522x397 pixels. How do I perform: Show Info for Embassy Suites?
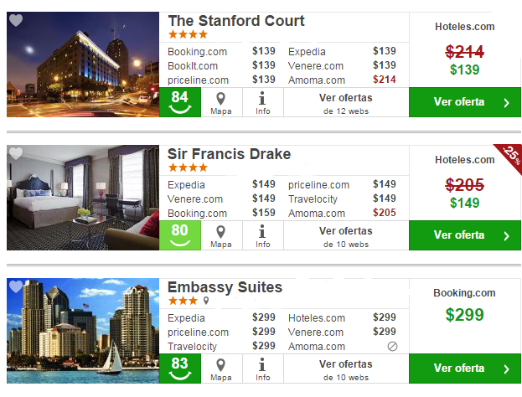(x=263, y=369)
